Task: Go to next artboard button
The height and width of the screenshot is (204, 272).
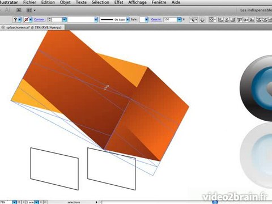Action: point(41,202)
